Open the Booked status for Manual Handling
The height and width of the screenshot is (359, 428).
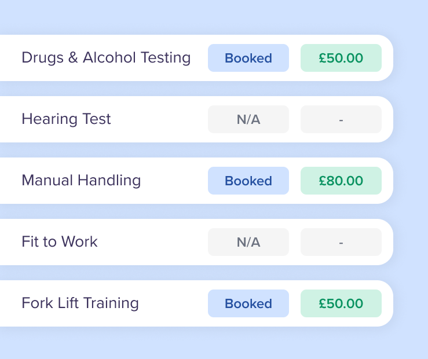(248, 181)
